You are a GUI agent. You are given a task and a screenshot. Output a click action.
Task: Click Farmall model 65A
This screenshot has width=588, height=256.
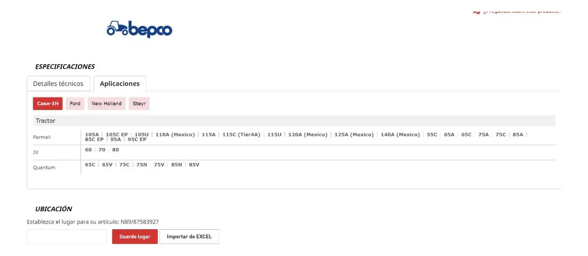(449, 135)
